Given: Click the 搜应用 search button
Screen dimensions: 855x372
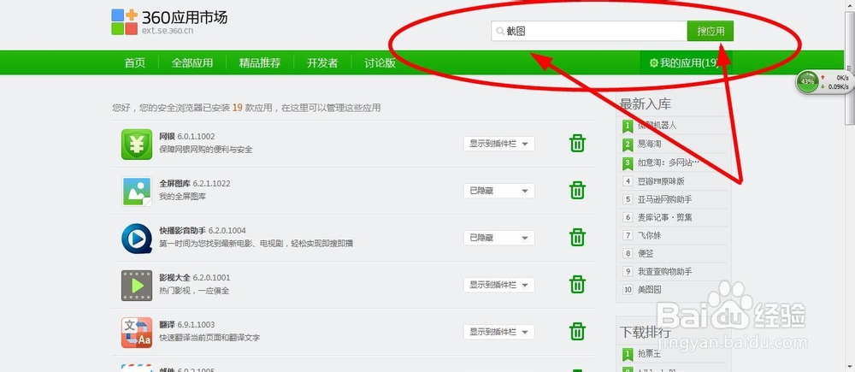Looking at the screenshot, I should 710,31.
